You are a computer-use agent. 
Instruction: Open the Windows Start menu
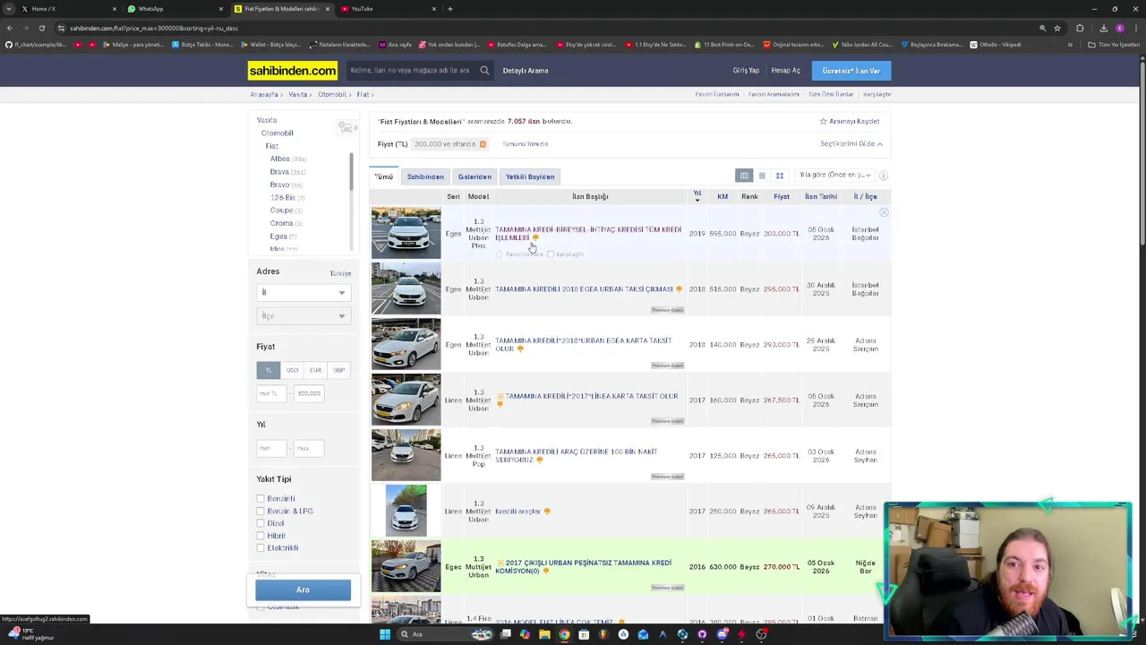tap(385, 634)
